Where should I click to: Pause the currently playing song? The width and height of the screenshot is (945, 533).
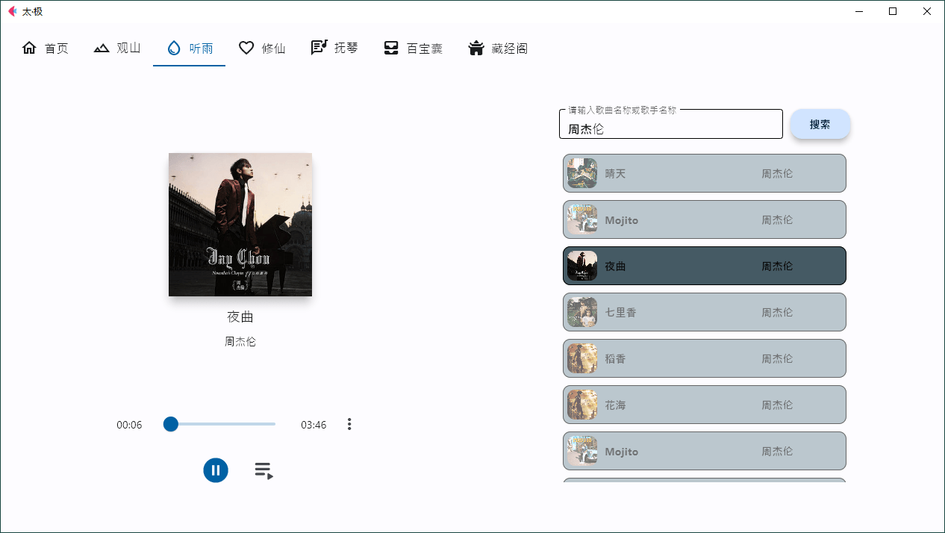point(216,470)
